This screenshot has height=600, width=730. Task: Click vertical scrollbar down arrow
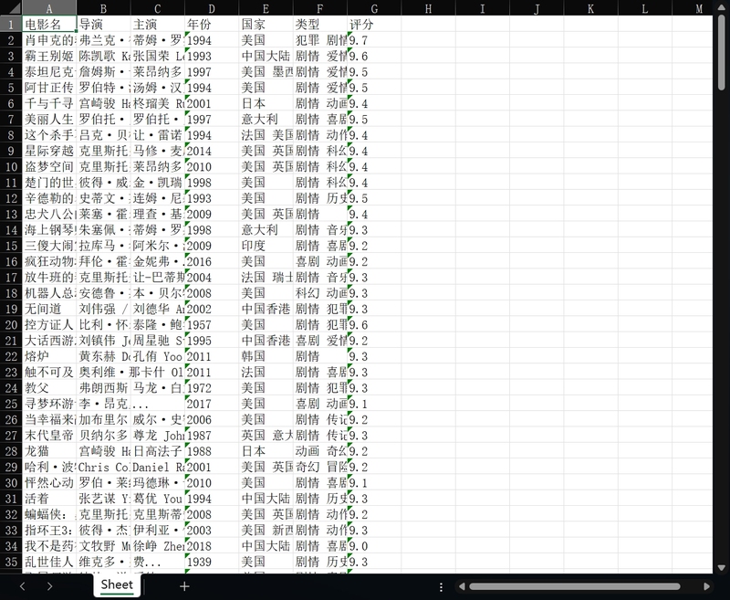pyautogui.click(x=722, y=567)
